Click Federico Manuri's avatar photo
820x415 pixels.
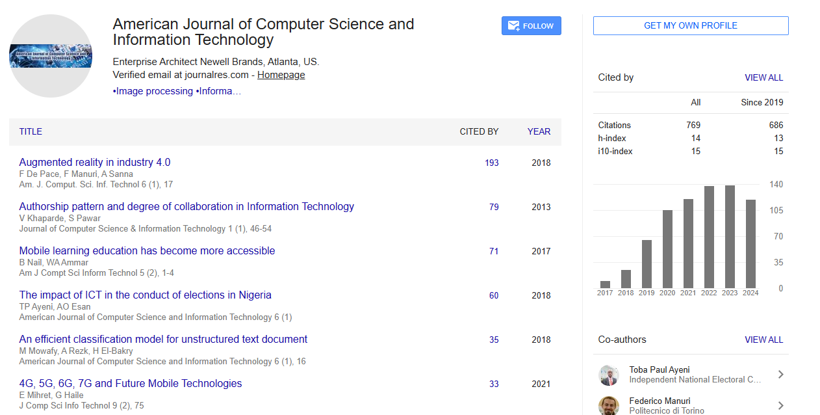(609, 405)
